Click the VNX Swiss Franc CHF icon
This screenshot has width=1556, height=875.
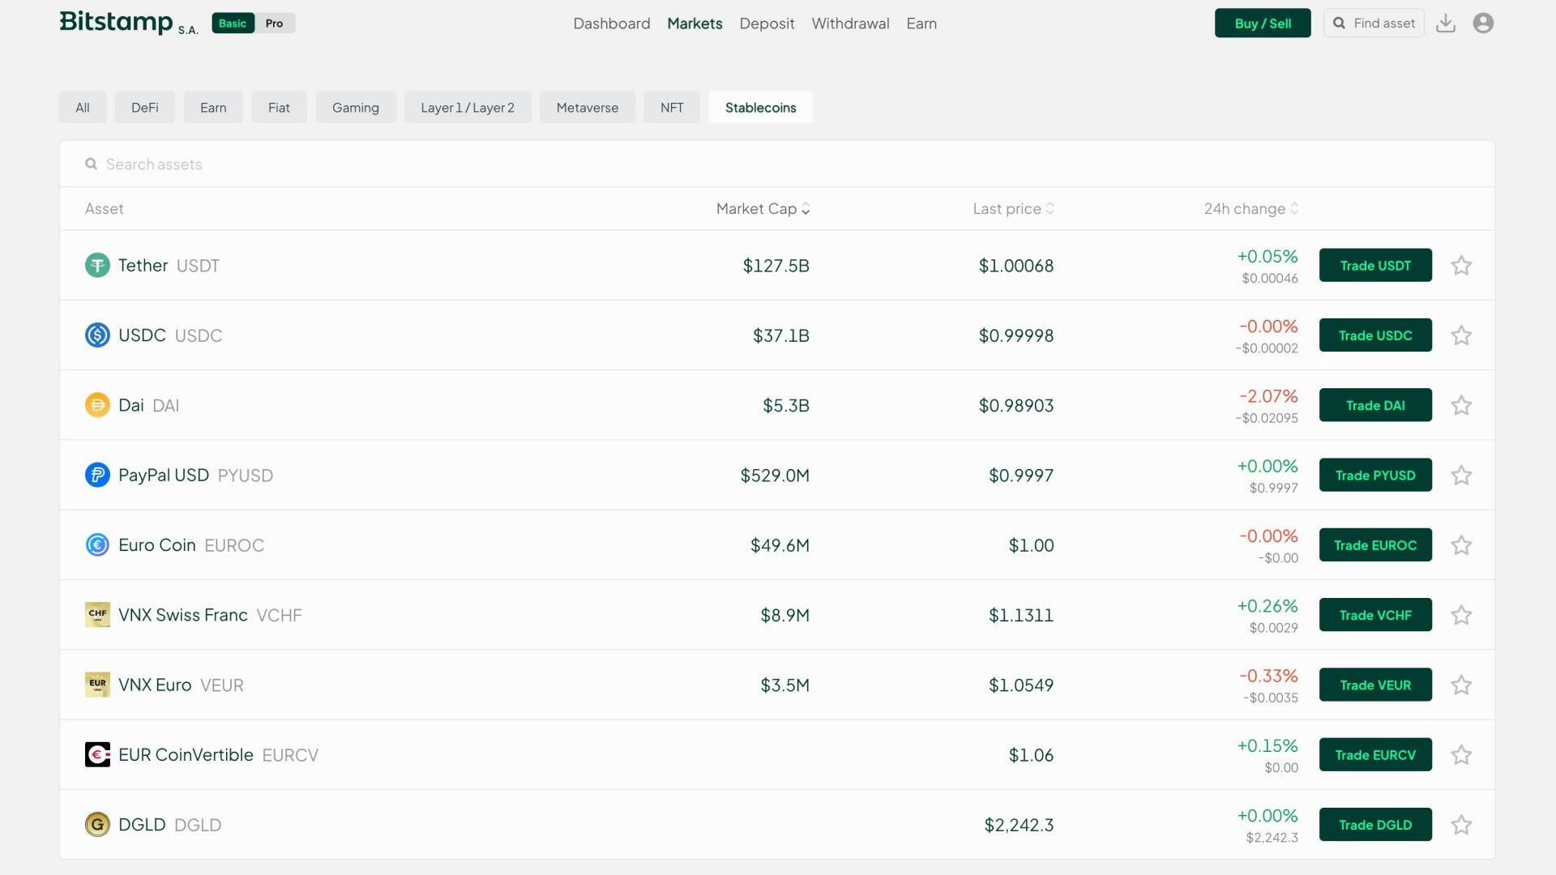(97, 614)
